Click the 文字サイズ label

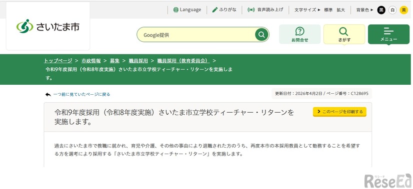(305, 10)
